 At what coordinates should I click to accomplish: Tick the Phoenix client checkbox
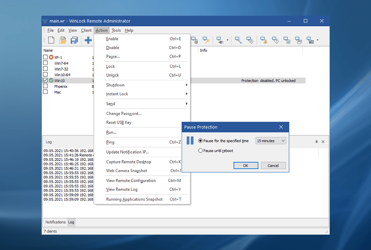coord(45,86)
